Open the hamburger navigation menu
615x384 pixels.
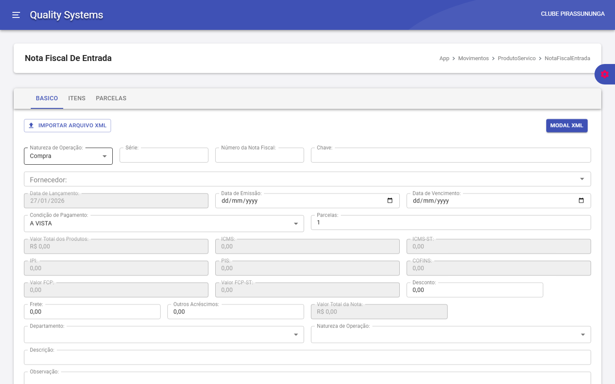click(x=16, y=15)
